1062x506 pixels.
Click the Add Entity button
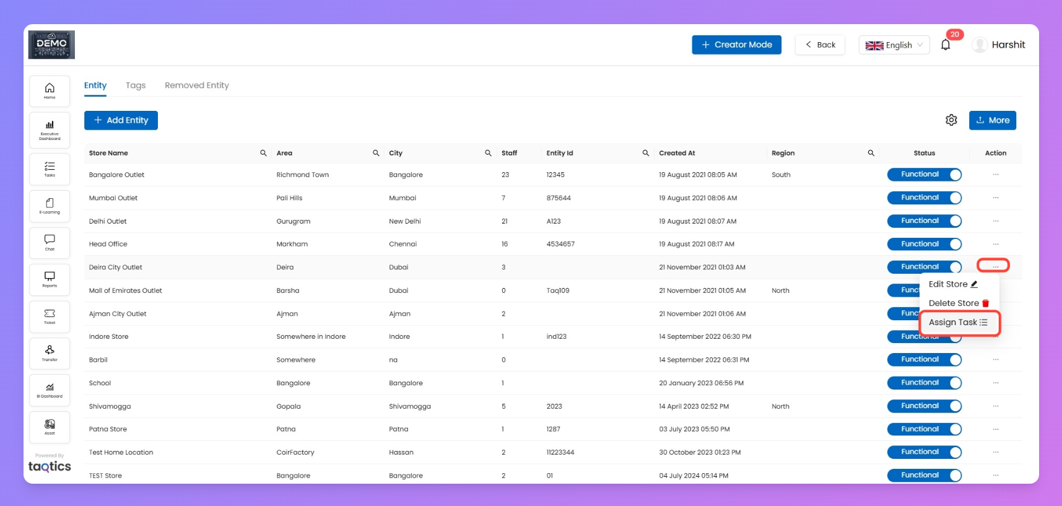coord(121,120)
